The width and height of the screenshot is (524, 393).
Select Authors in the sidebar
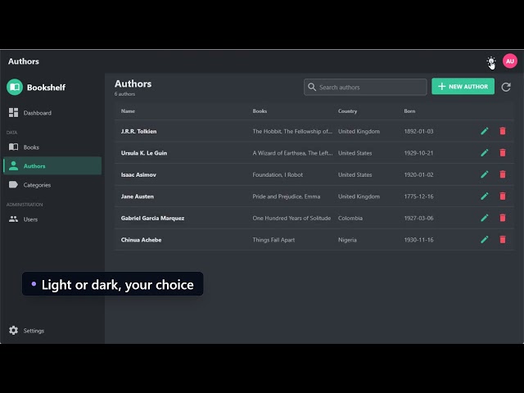[52, 165]
